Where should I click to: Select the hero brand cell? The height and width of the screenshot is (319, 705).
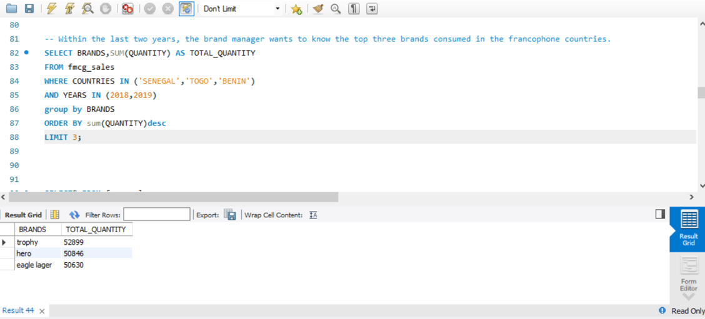click(x=37, y=253)
